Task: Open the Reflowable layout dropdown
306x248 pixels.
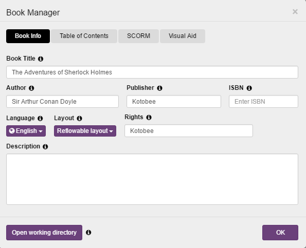Action: click(85, 131)
